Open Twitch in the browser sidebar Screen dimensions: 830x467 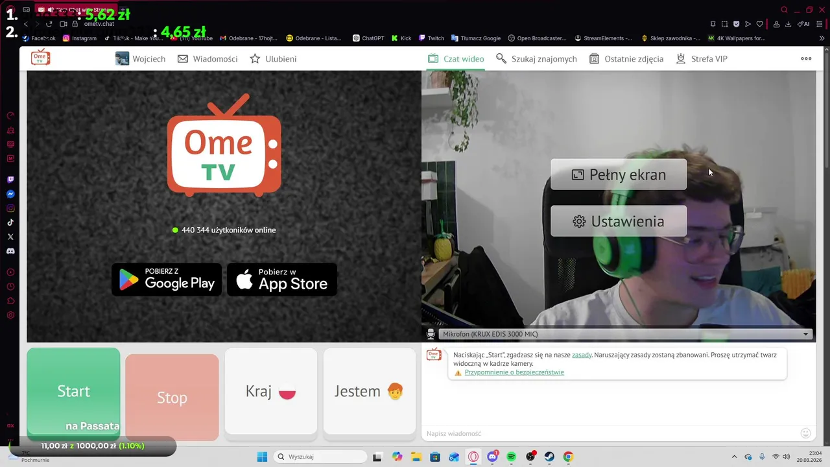pyautogui.click(x=10, y=180)
